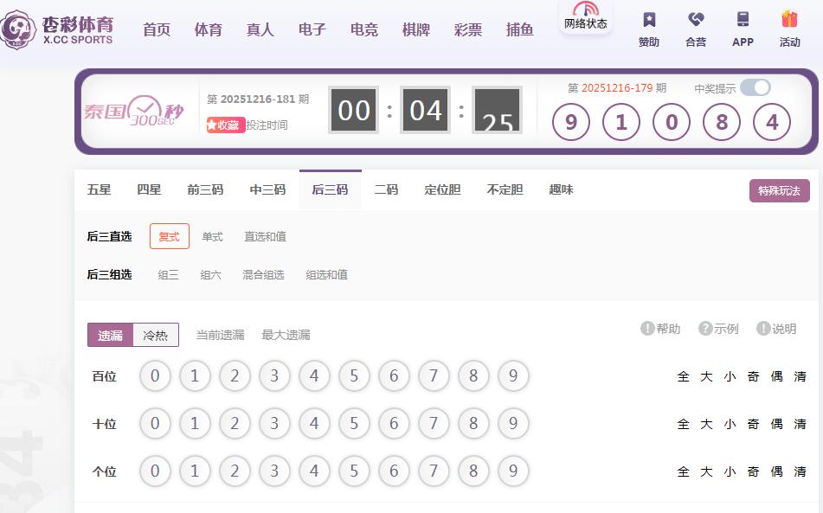823x513 pixels.
Task: Open the 帮助 help icon
Action: click(x=647, y=329)
